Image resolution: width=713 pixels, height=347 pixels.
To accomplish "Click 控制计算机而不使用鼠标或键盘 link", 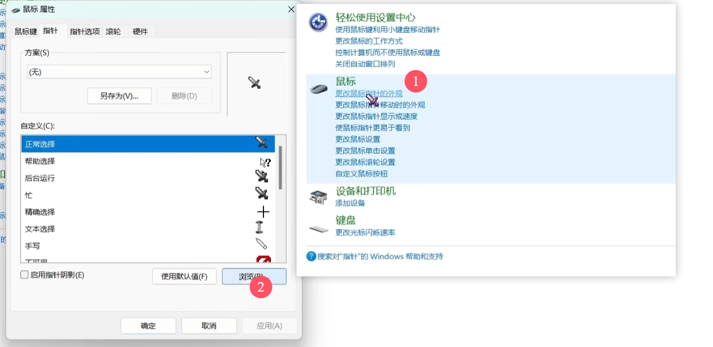I will click(x=387, y=53).
